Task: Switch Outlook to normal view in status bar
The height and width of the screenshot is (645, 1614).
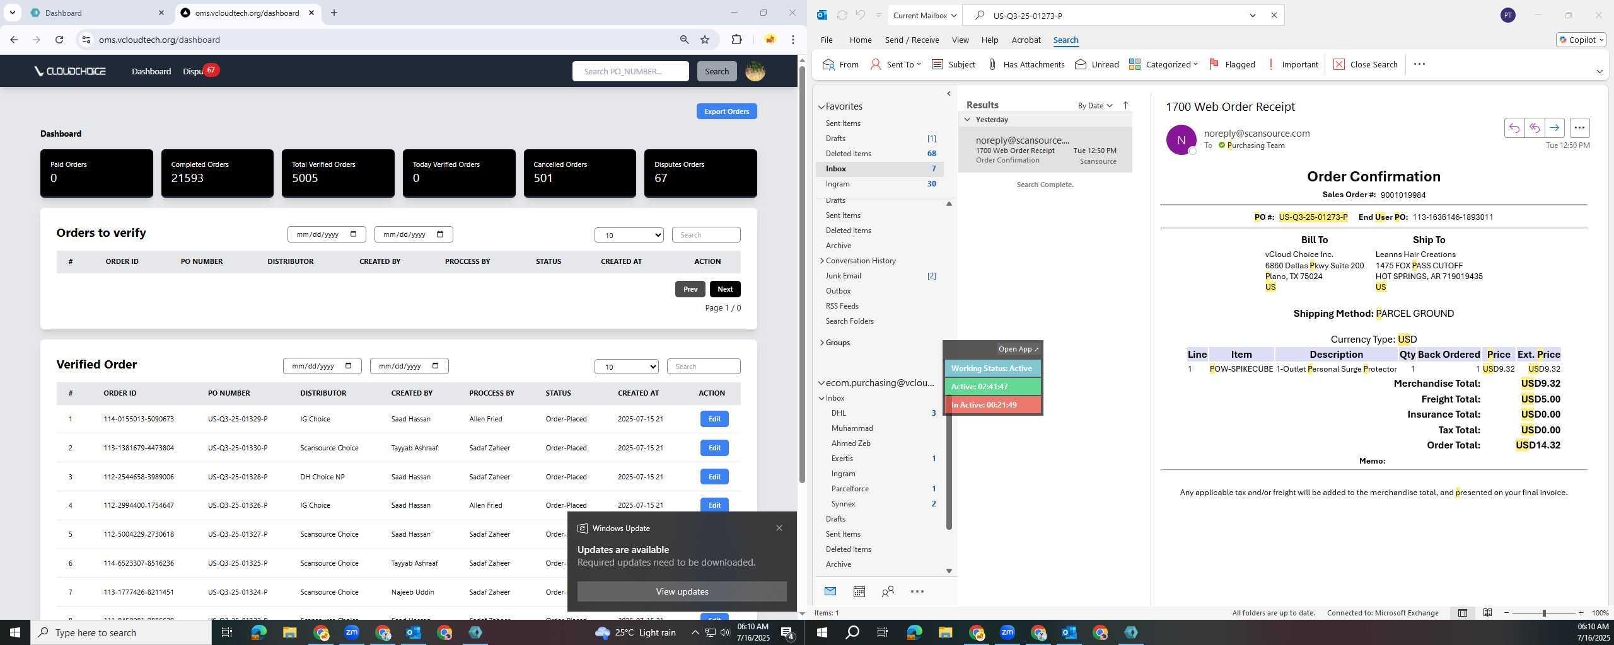Action: pyautogui.click(x=1462, y=613)
